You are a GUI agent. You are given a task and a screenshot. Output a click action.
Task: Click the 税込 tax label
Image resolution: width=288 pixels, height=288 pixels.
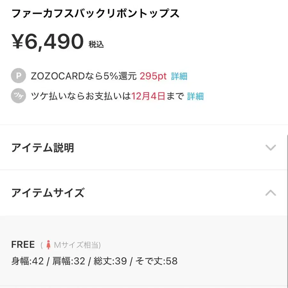96,44
